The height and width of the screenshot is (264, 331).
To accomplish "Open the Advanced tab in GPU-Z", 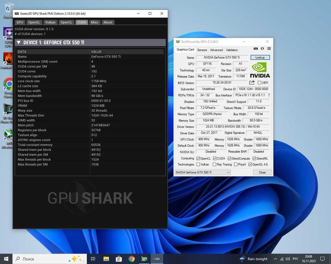I will pos(216,50).
